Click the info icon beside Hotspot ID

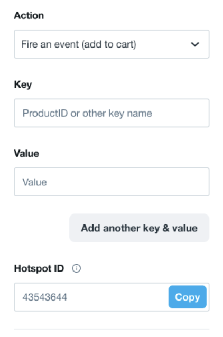tap(76, 268)
